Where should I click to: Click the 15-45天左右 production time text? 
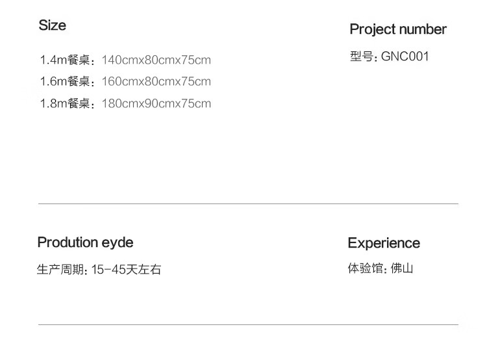126,269
